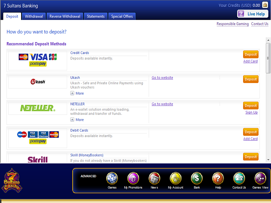271x203 pixels.
Task: Click the Skrill logo
Action: pyautogui.click(x=38, y=159)
